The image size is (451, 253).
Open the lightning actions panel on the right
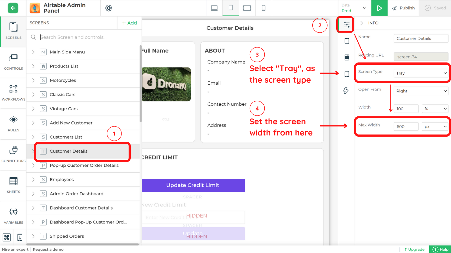[346, 91]
